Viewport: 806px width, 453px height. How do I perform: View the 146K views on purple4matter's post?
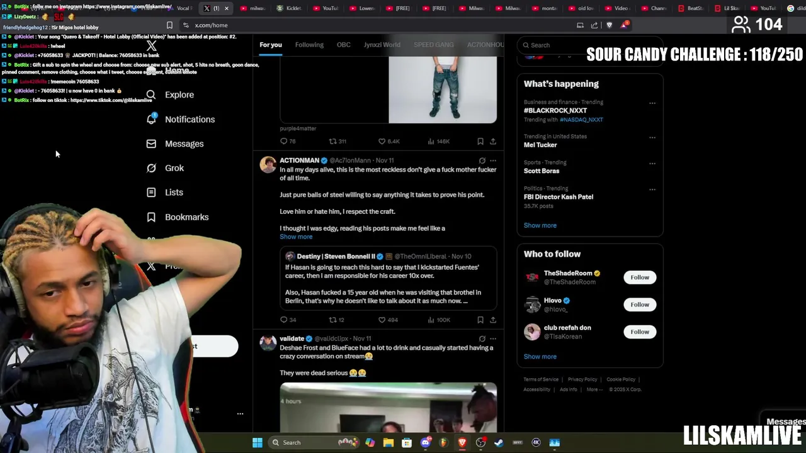tap(439, 142)
